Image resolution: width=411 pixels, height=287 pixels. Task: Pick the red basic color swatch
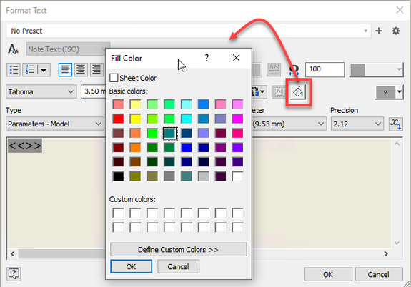(118, 119)
